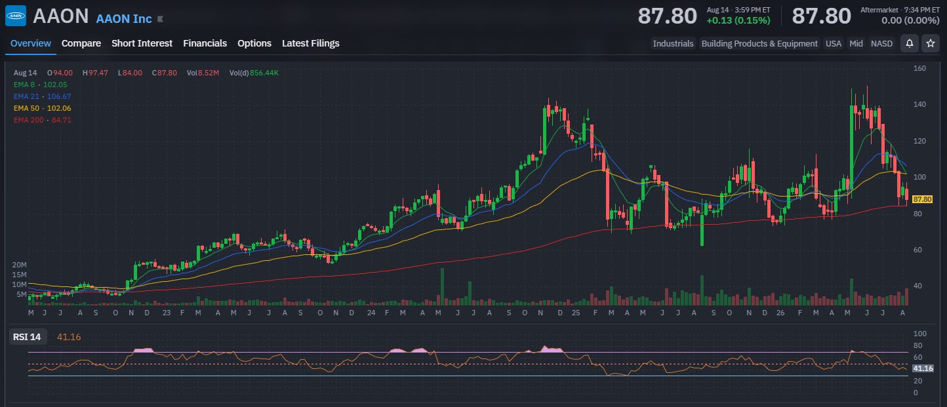The height and width of the screenshot is (407, 947).
Task: Click the AAON Inc company name link
Action: click(124, 18)
